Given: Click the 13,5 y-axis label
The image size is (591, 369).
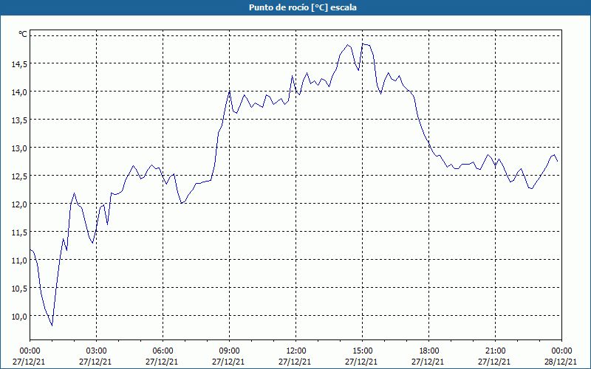Looking at the screenshot, I should click(x=19, y=120).
